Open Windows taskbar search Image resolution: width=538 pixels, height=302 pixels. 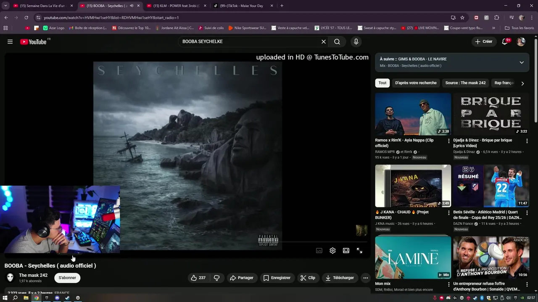(x=15, y=298)
